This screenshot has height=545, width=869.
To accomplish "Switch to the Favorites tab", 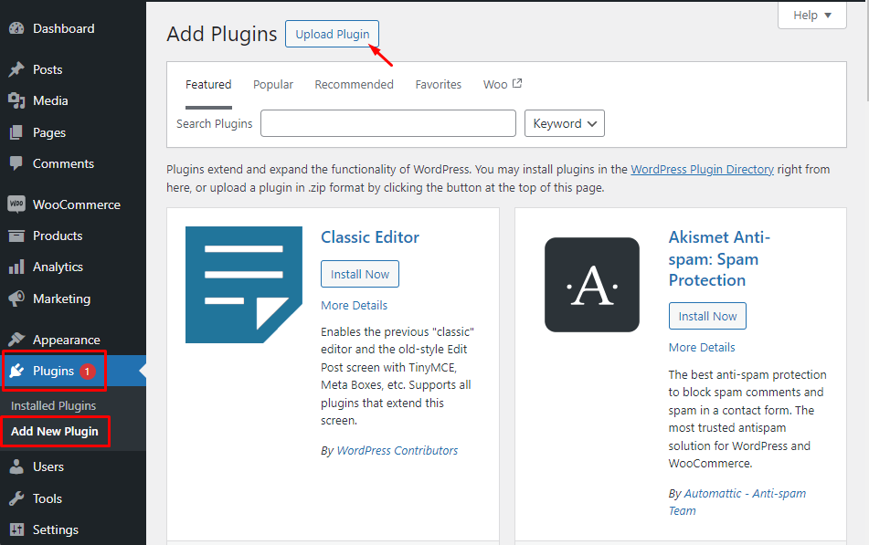I will coord(439,85).
